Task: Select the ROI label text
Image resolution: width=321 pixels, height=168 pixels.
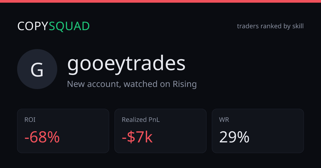Action: tap(30, 120)
